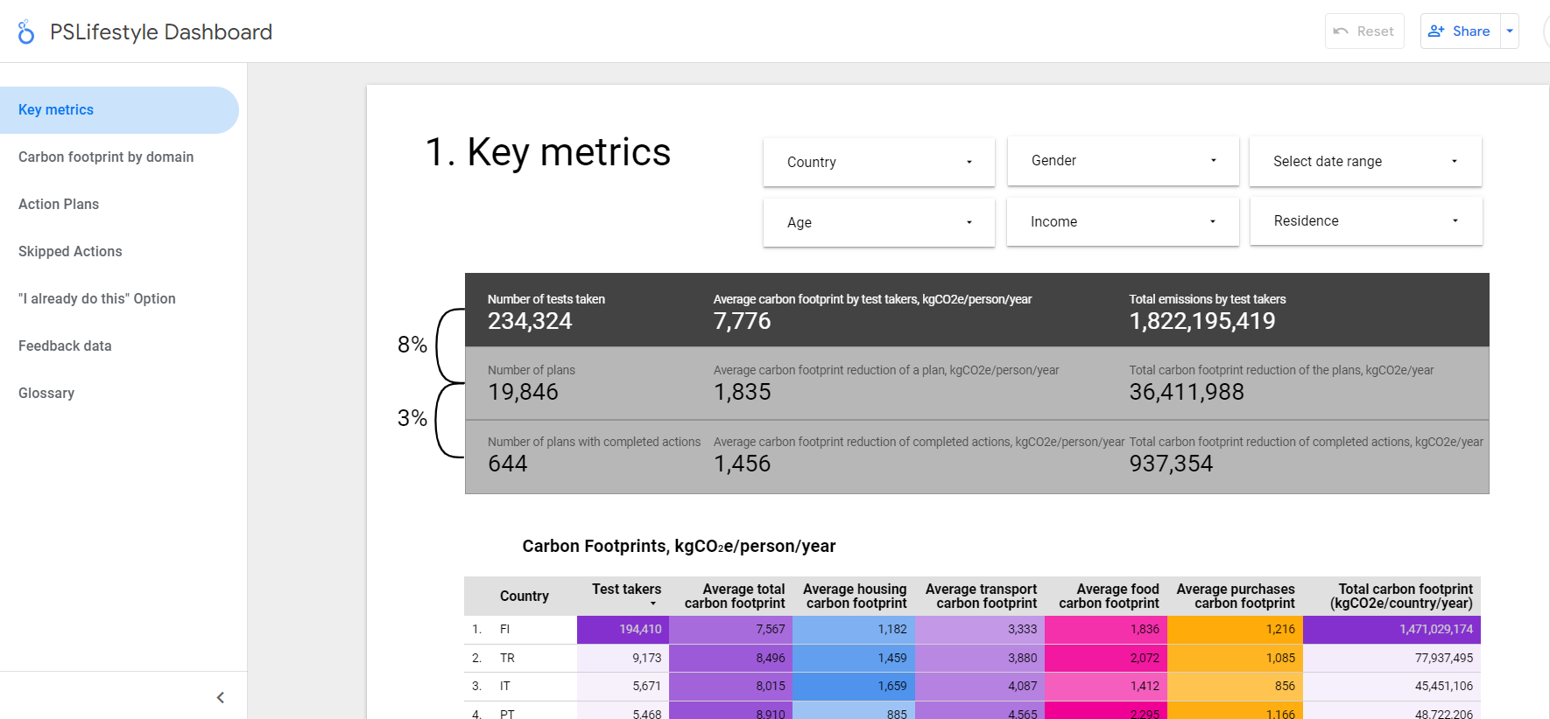
Task: Open the Country filter dropdown
Action: pyautogui.click(x=878, y=162)
